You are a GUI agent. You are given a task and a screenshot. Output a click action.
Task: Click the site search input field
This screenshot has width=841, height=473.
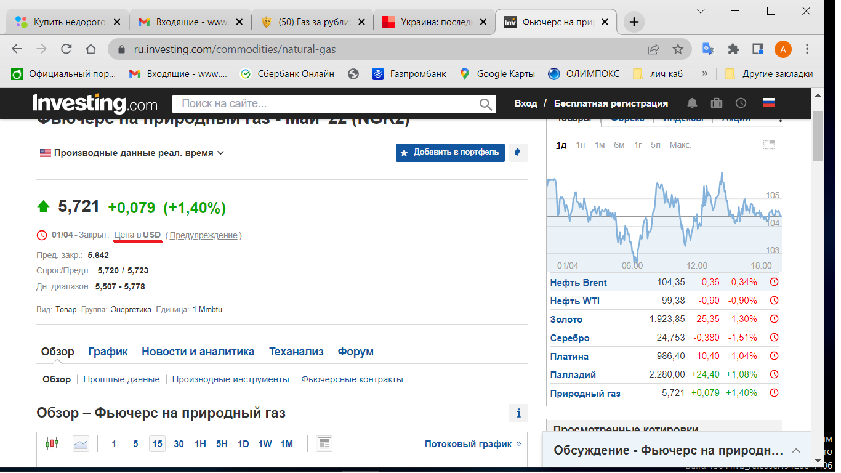[326, 103]
